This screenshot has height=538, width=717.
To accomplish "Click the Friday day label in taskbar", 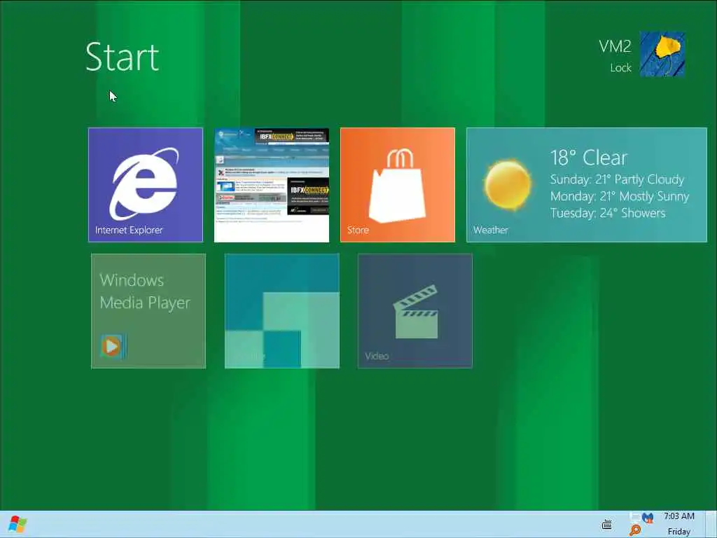I will click(679, 532).
